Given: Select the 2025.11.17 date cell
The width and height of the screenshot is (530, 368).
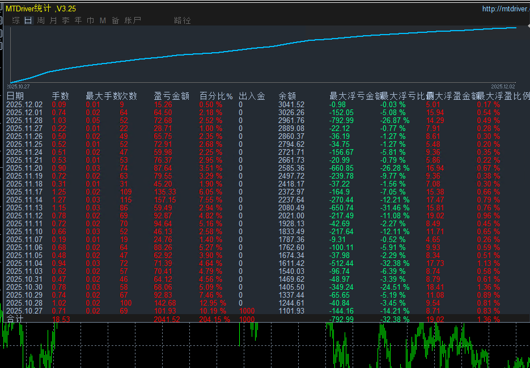Looking at the screenshot, I should pos(24,192).
